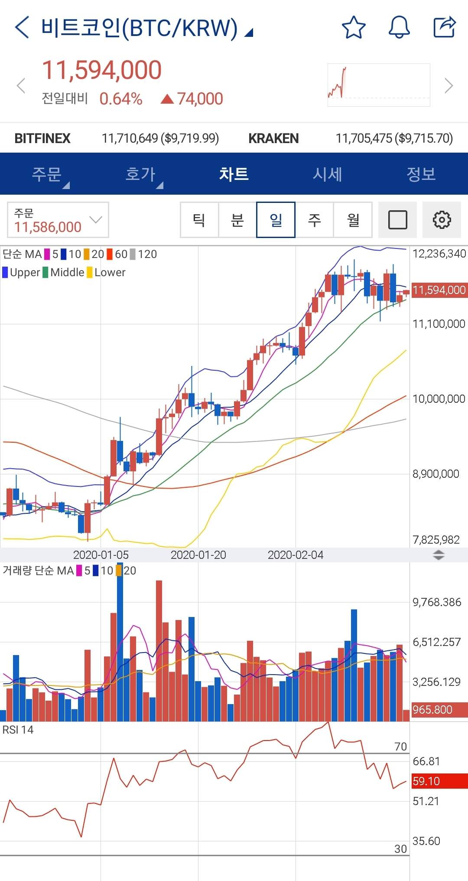Tap the magenta MA 5 color swatch
The image size is (468, 881).
coord(47,254)
